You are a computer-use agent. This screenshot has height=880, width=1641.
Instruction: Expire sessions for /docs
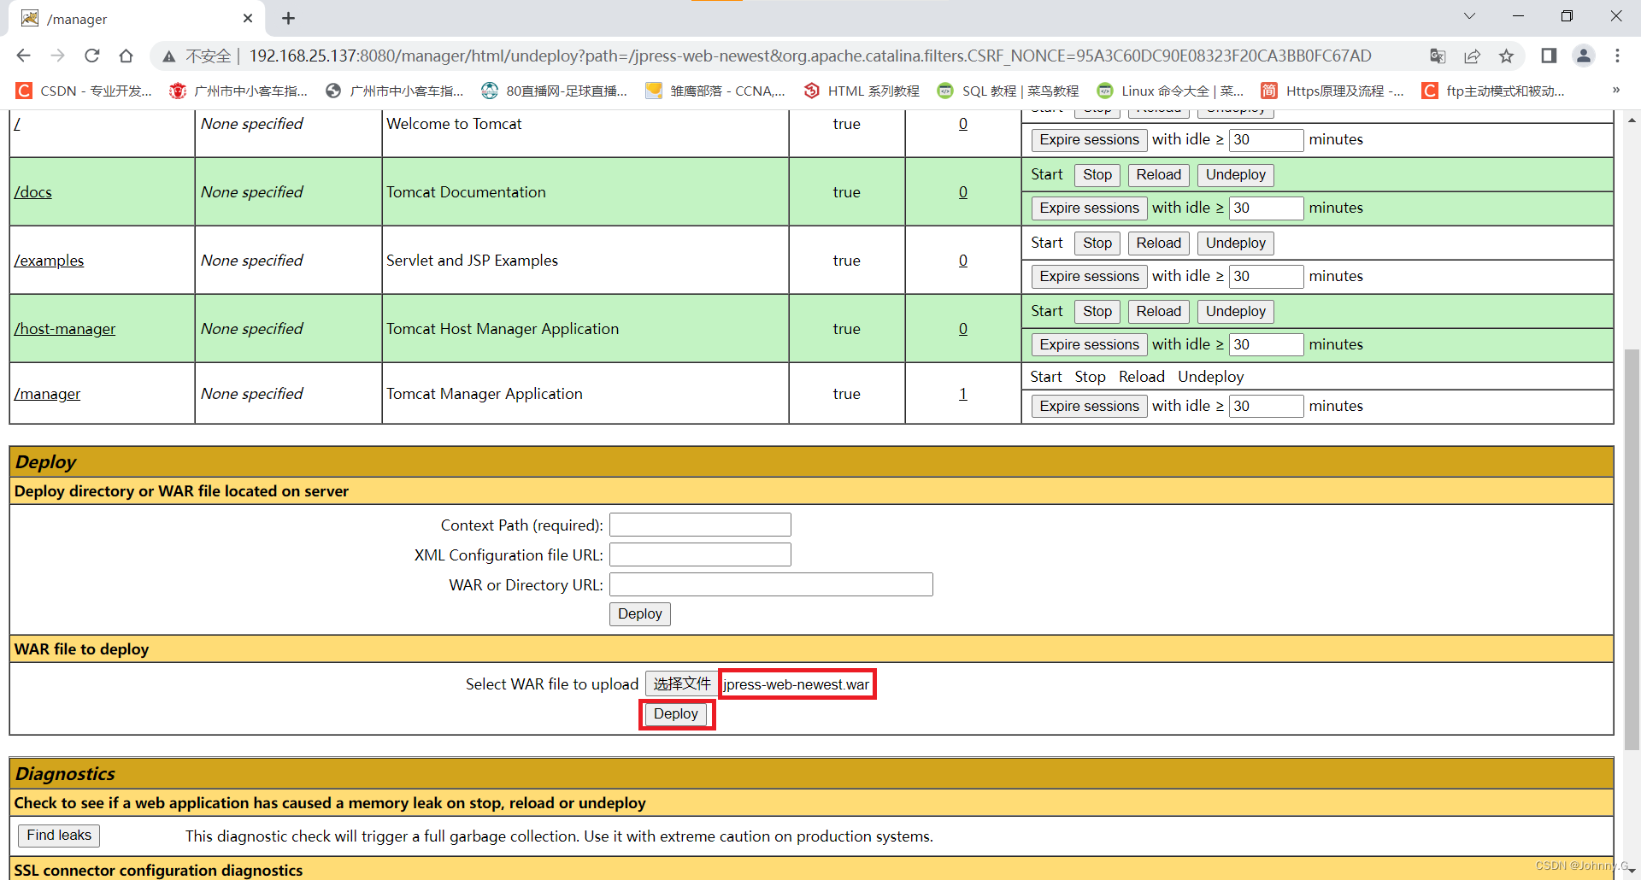(x=1089, y=208)
